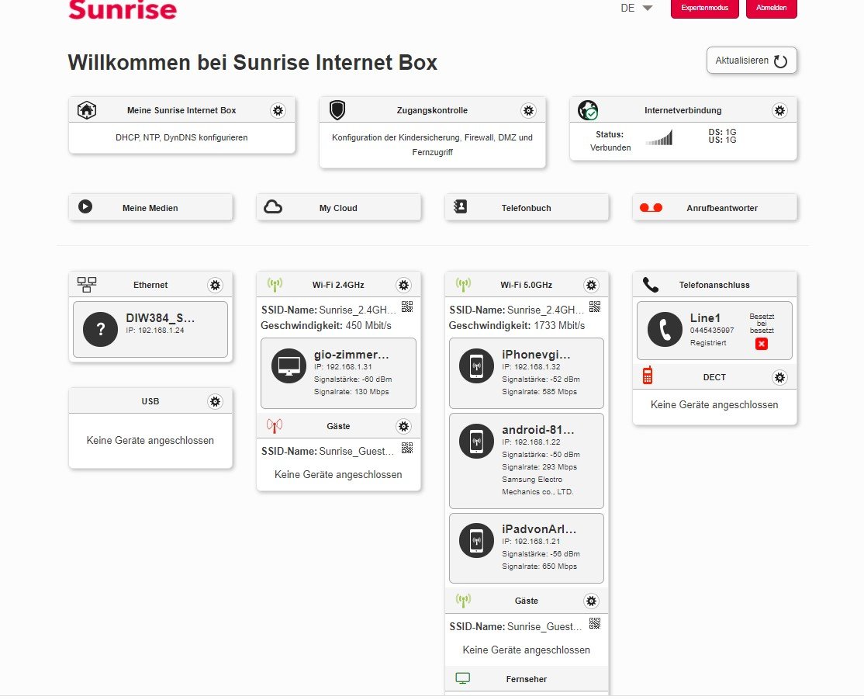Screen dimensions: 864x700
Task: Open the DE language dropdown
Action: pos(637,8)
